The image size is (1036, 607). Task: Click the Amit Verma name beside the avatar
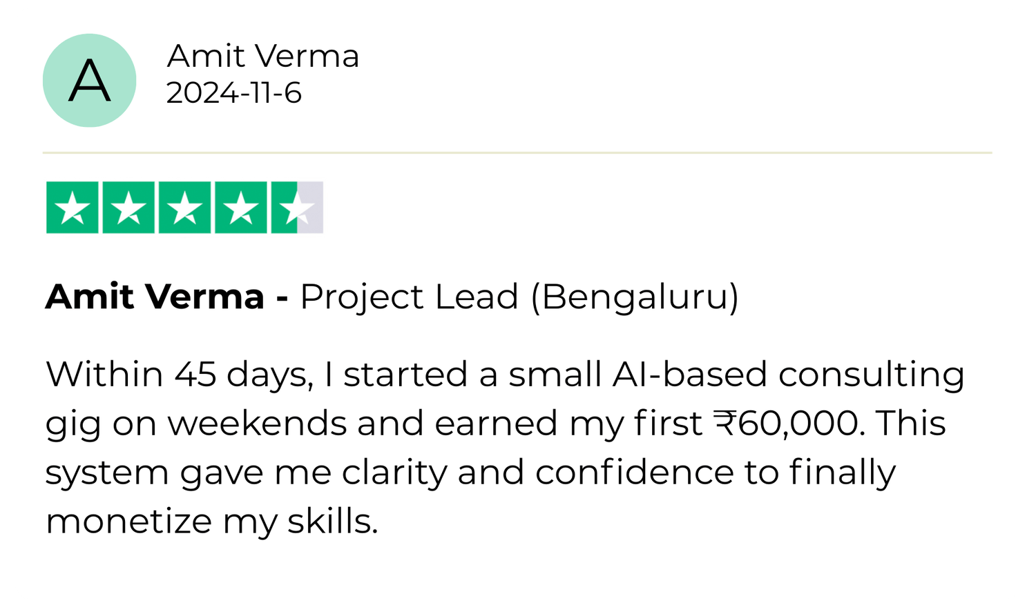pyautogui.click(x=262, y=56)
